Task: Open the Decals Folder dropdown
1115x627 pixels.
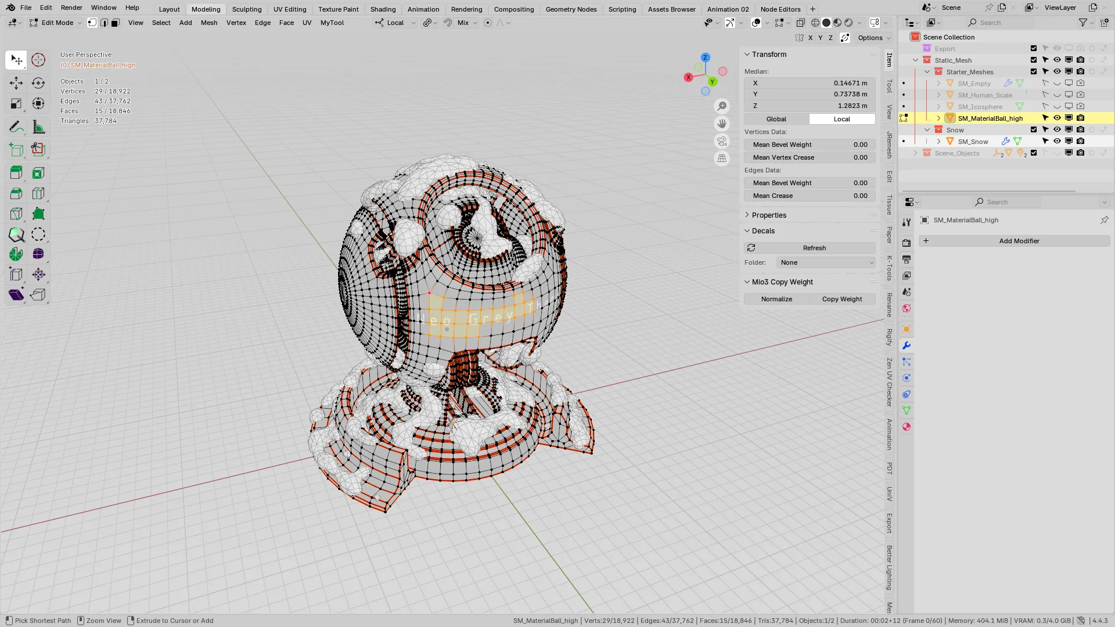Action: pos(826,262)
